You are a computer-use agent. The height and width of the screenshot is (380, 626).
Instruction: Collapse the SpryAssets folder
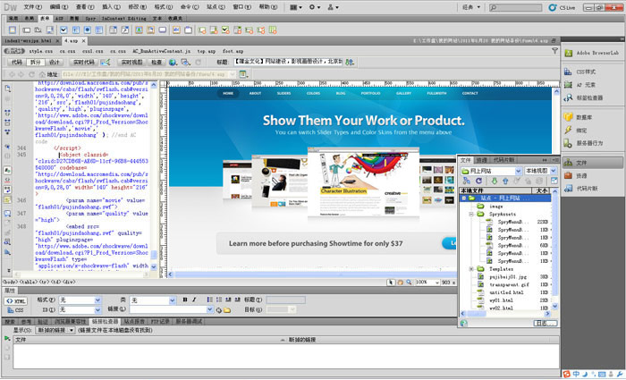point(471,215)
